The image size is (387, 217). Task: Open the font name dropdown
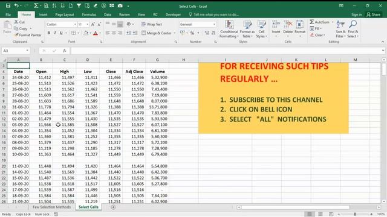coord(75,24)
